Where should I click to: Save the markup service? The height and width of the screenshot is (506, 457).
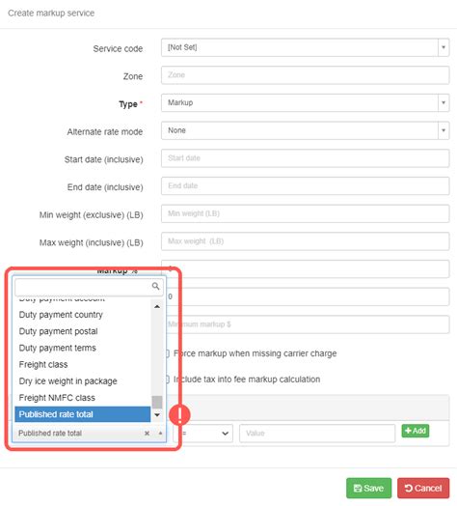pos(368,488)
